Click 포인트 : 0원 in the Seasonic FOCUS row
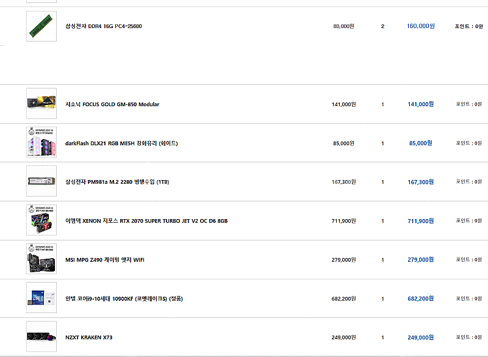Viewport: 488px width, 357px height. [468, 104]
